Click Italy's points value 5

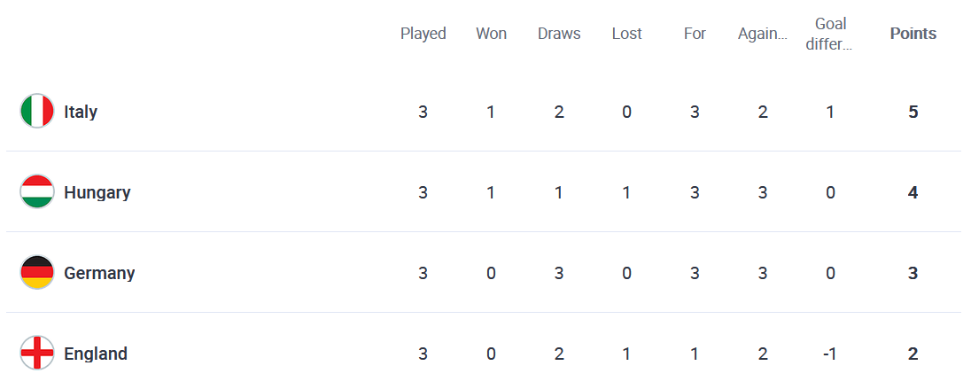pos(913,112)
